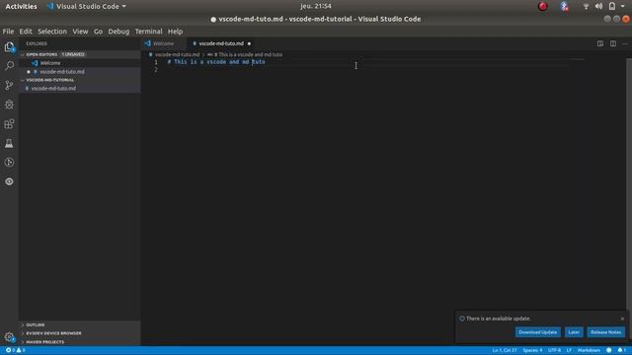Click the Release Notes button
This screenshot has height=355, width=632.
605,332
